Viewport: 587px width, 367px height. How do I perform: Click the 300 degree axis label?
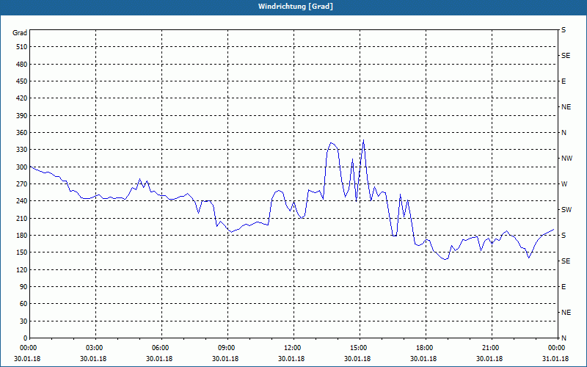pyautogui.click(x=21, y=167)
